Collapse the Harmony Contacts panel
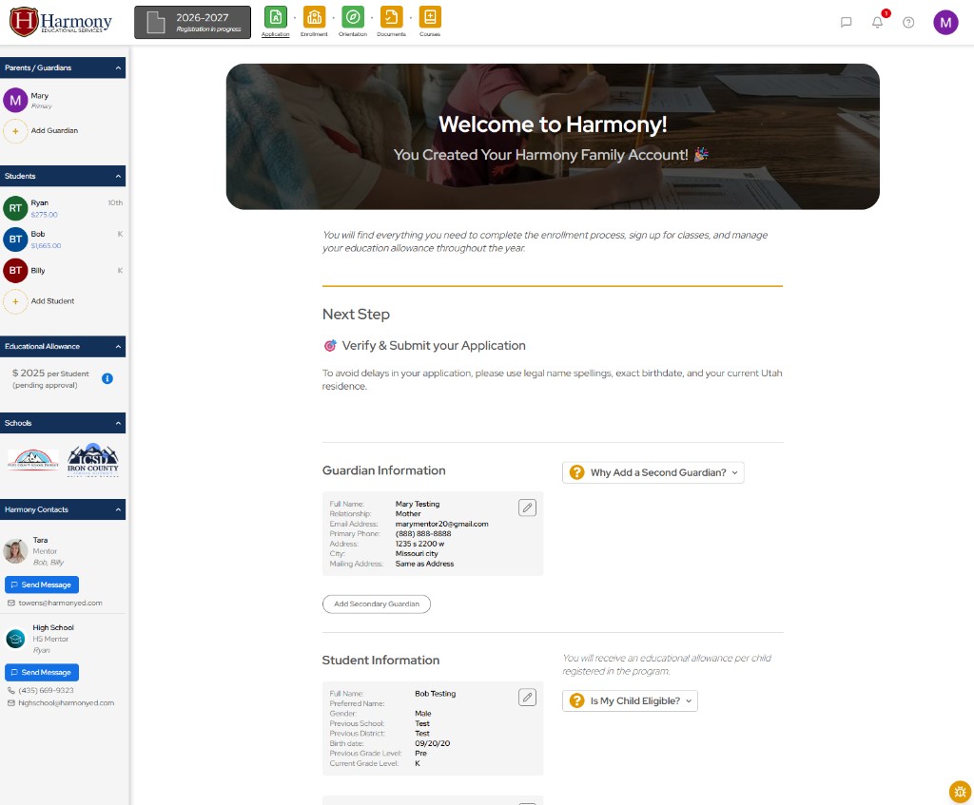Viewport: 974px width, 805px height. [118, 509]
